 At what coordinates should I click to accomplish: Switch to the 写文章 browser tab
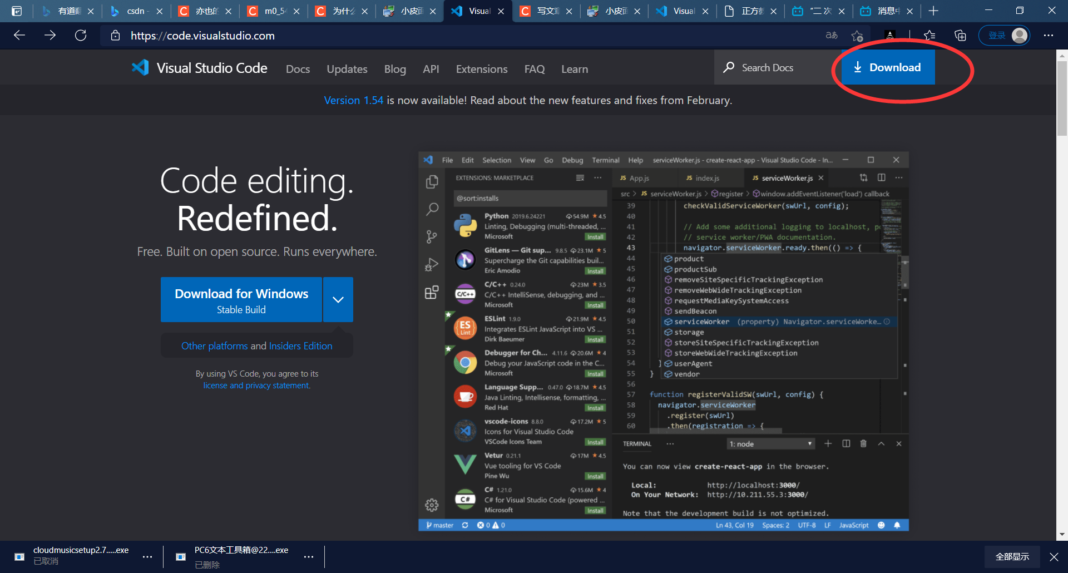point(545,11)
